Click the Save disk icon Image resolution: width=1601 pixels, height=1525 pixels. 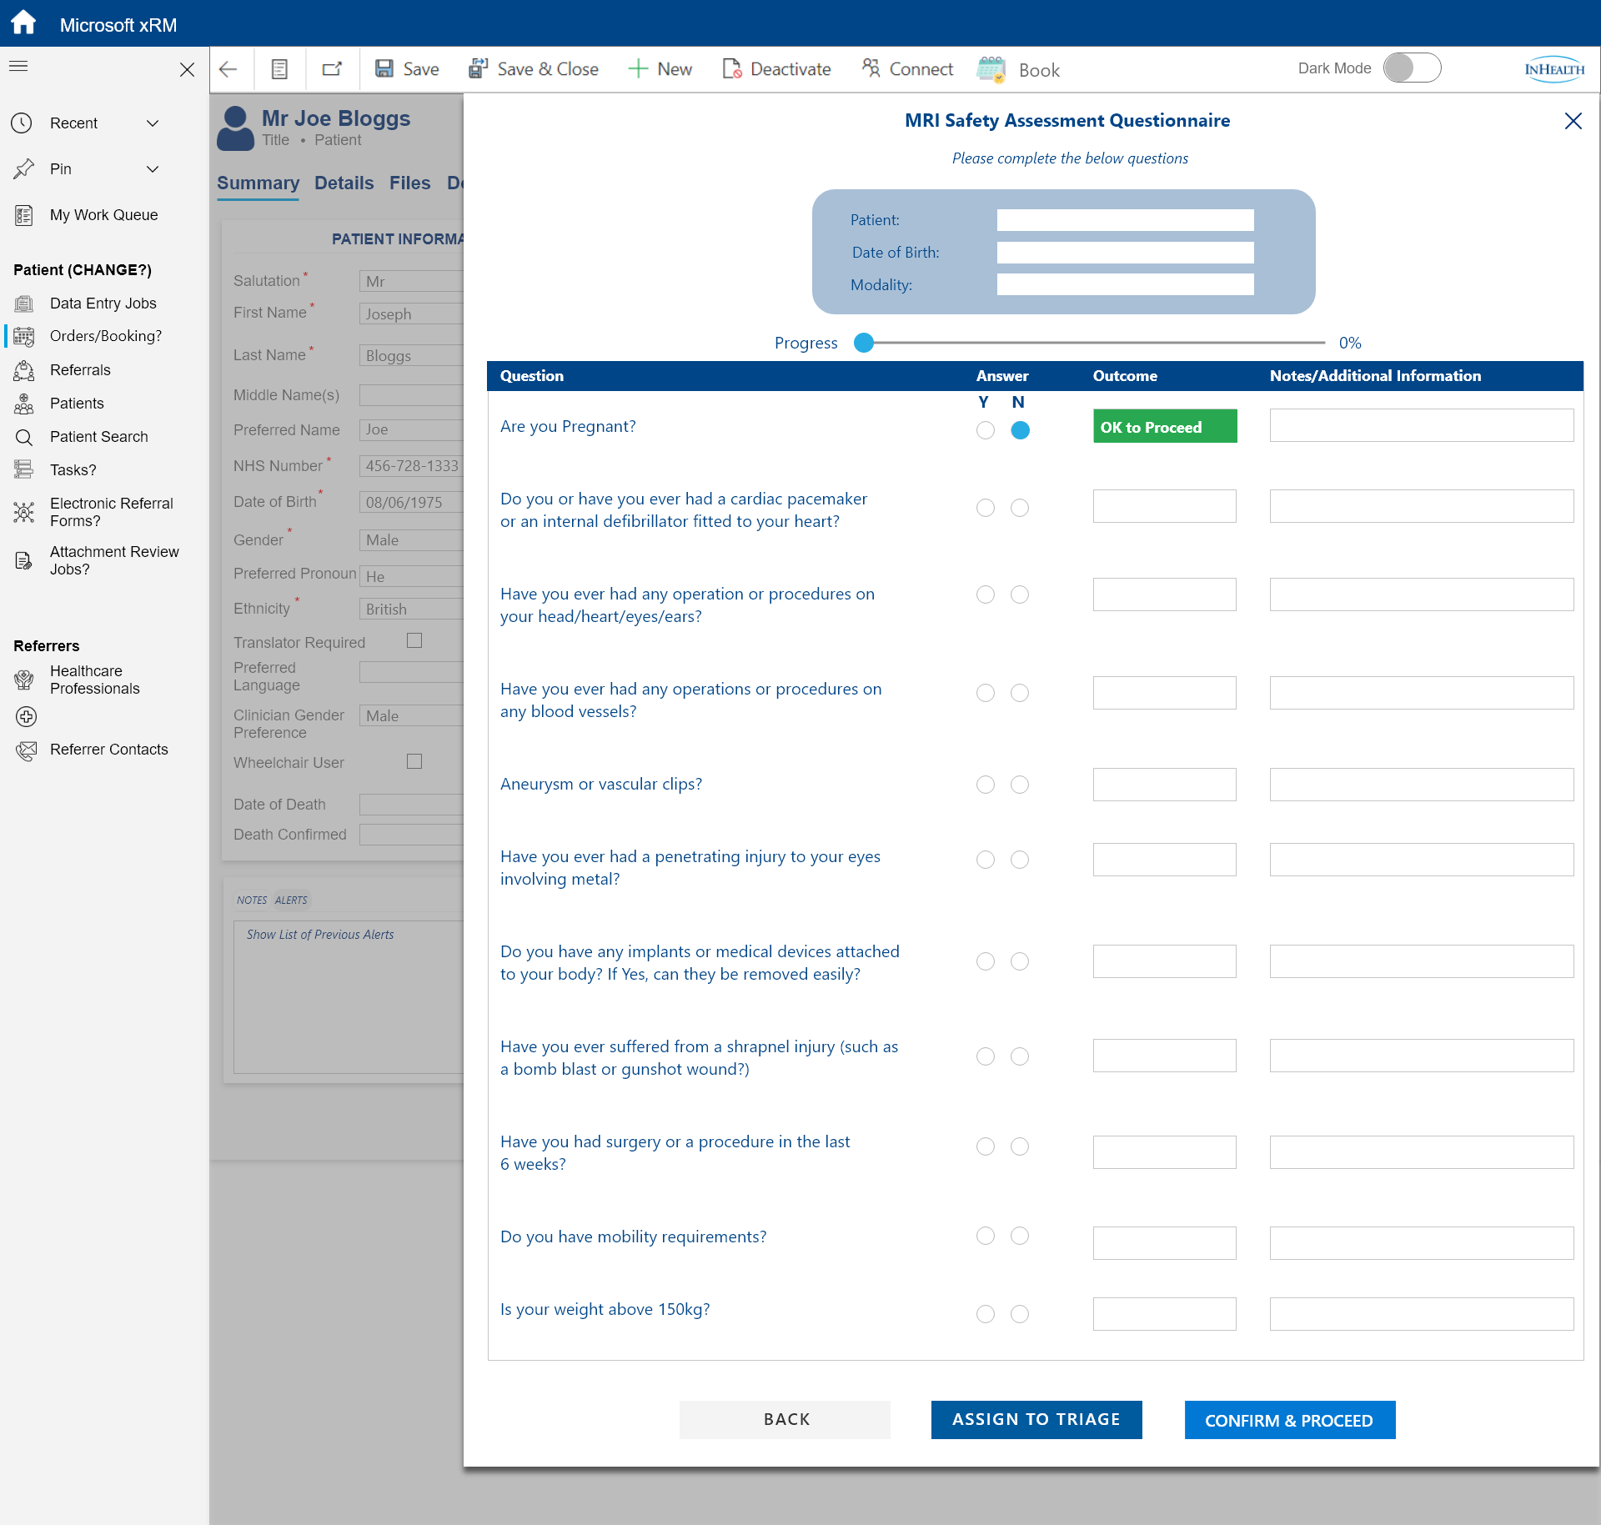pyautogui.click(x=384, y=69)
